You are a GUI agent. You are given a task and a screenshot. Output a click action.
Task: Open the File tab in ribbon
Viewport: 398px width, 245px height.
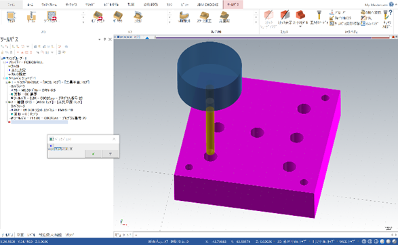click(x=11, y=5)
